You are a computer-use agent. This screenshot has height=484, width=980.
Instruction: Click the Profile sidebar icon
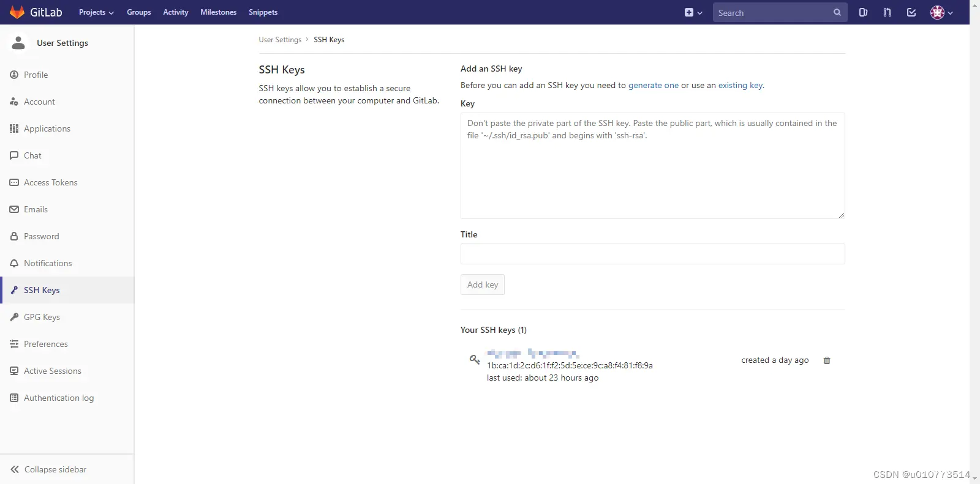point(14,75)
